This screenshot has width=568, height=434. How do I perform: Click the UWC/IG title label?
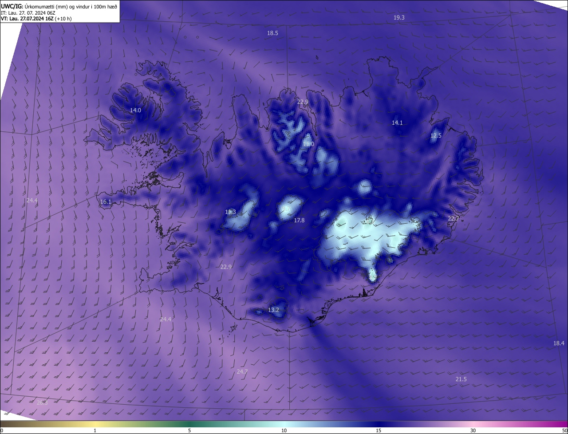(x=12, y=6)
